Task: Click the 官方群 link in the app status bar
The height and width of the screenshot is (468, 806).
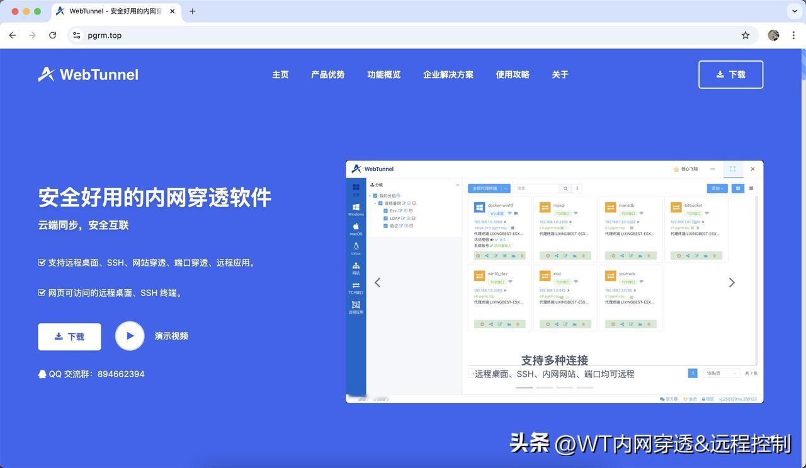Action: [669, 399]
